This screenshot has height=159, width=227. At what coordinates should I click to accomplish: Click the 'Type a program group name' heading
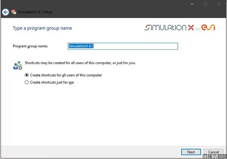[42, 28]
